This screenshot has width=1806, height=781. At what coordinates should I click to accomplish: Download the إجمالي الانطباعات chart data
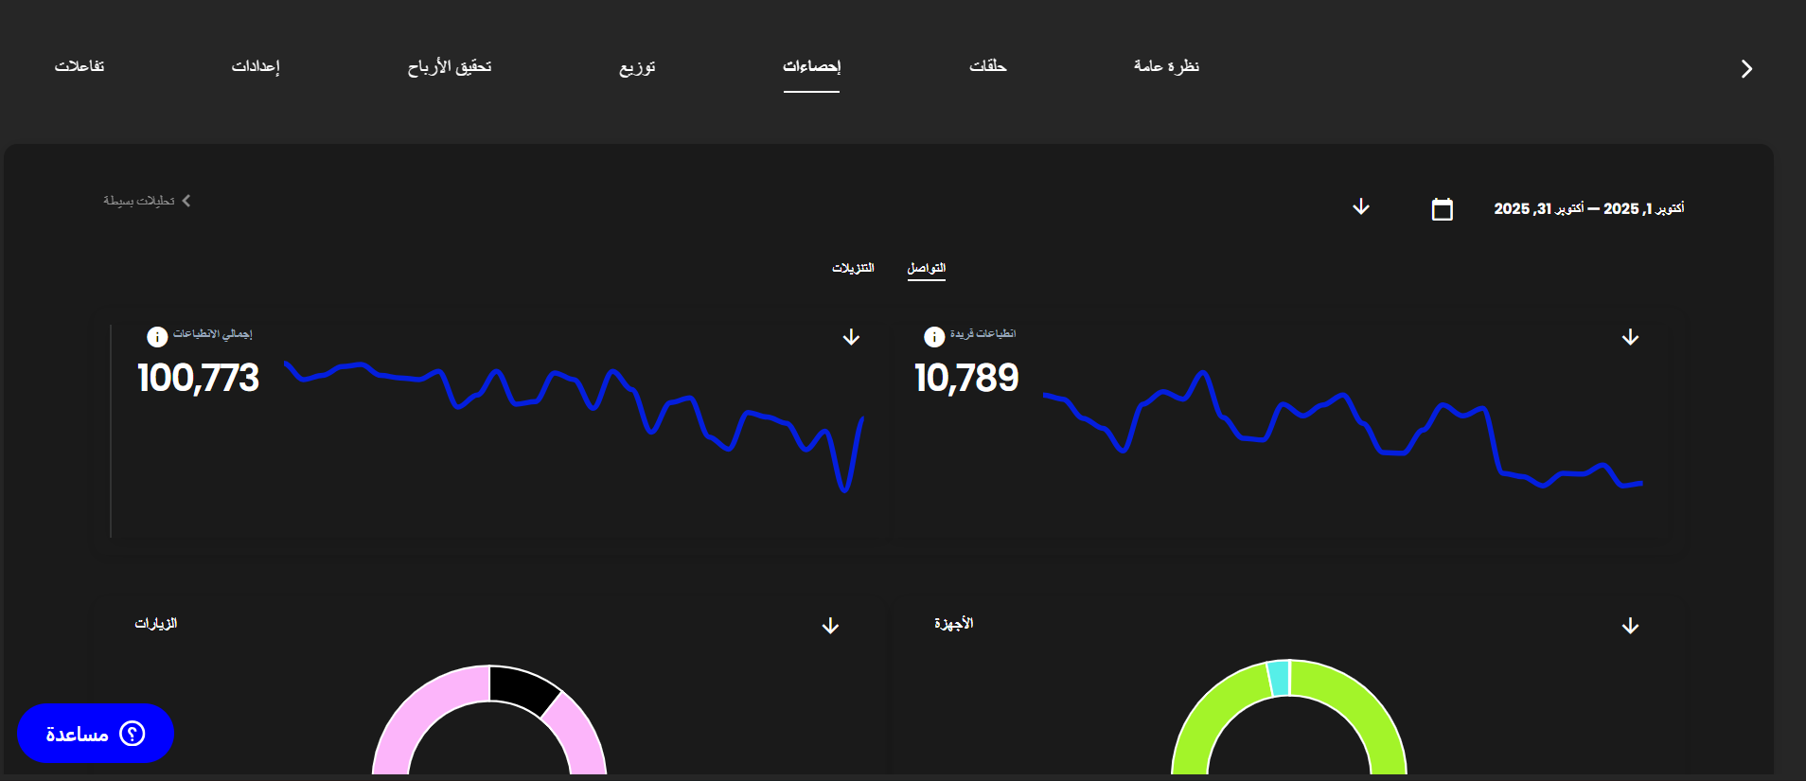[851, 337]
